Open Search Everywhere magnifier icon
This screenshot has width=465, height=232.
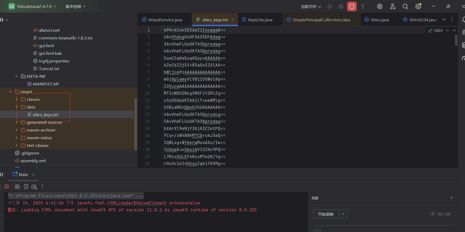click(x=405, y=6)
